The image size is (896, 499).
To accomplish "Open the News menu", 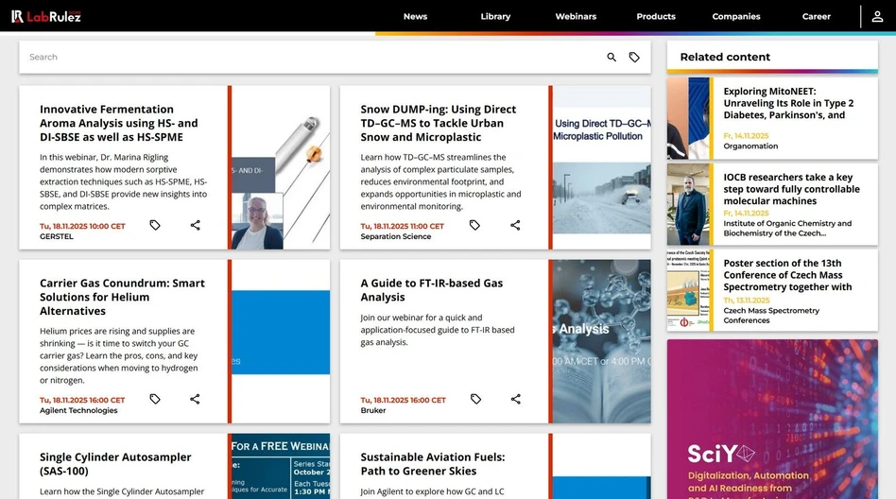I will pyautogui.click(x=416, y=17).
